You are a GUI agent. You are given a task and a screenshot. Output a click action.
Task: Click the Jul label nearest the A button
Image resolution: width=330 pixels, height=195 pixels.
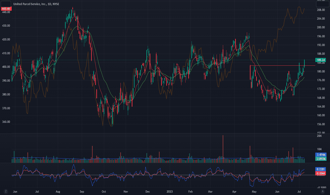pos(299,191)
